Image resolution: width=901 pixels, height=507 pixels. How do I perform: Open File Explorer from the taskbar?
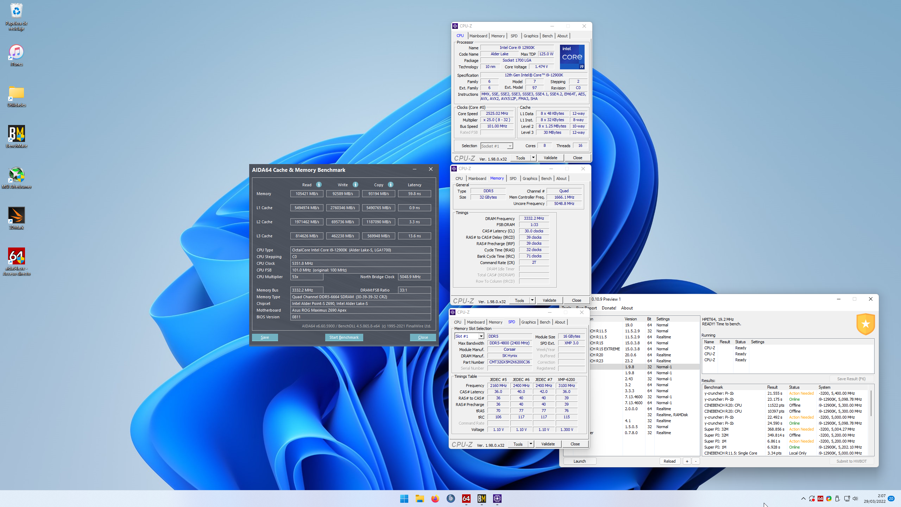pos(420,499)
